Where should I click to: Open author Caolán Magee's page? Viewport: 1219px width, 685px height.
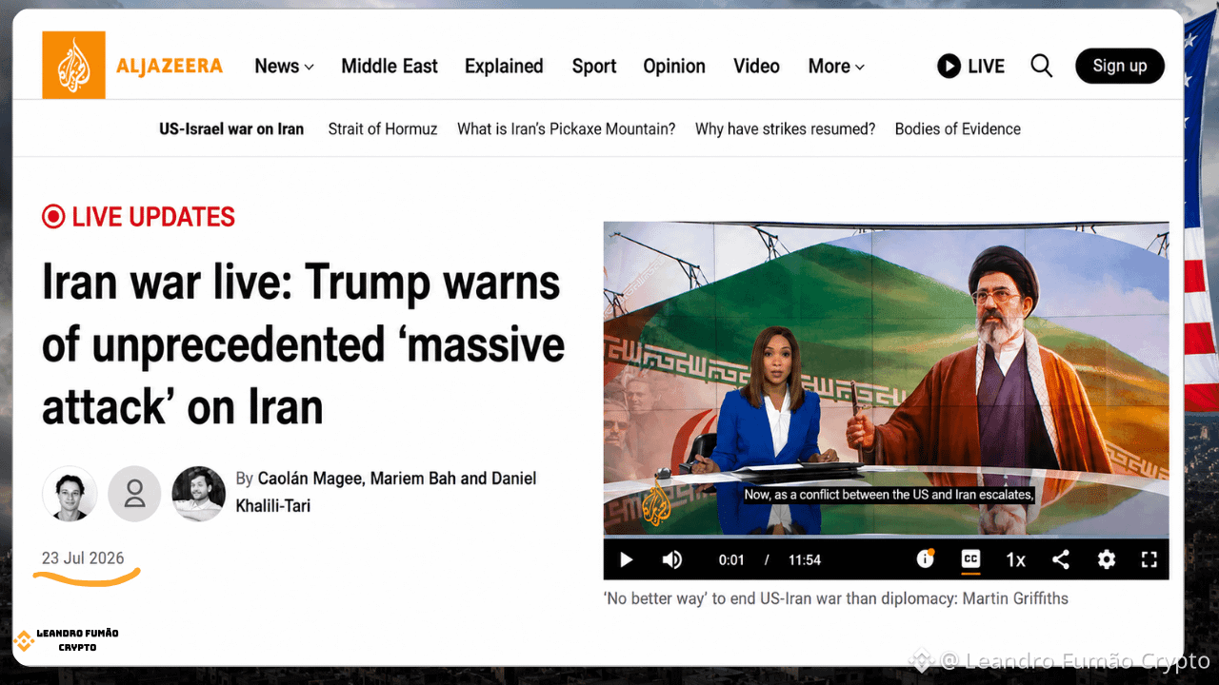coord(310,478)
